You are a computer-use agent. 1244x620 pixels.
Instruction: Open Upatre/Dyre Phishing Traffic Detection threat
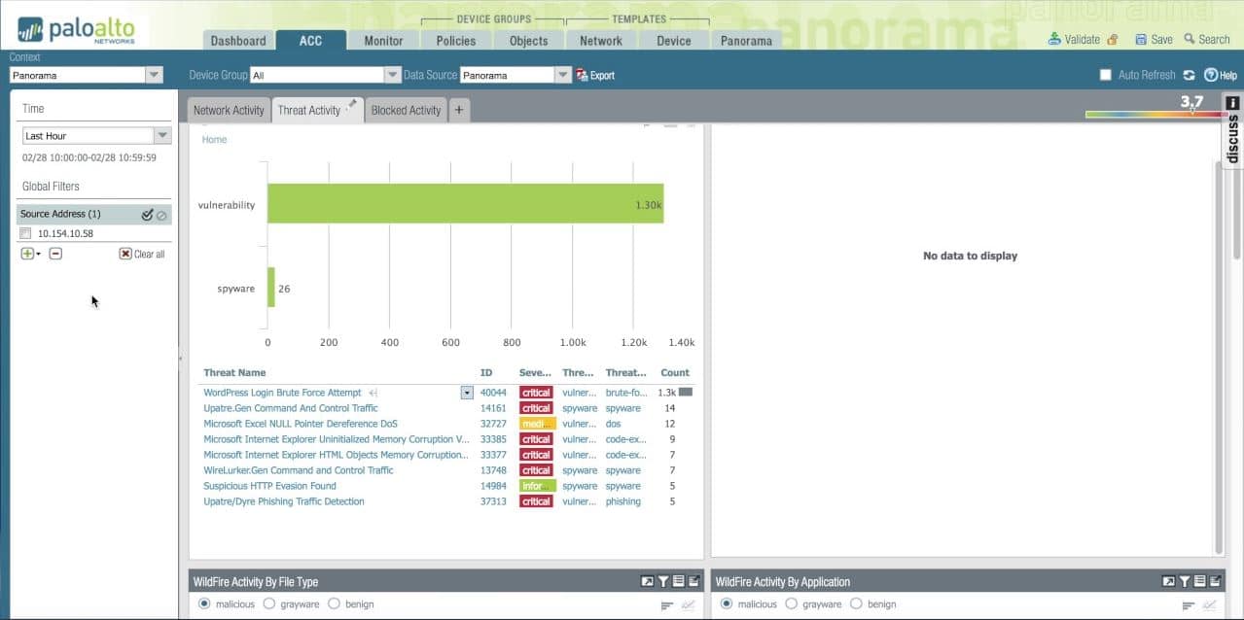[284, 501]
